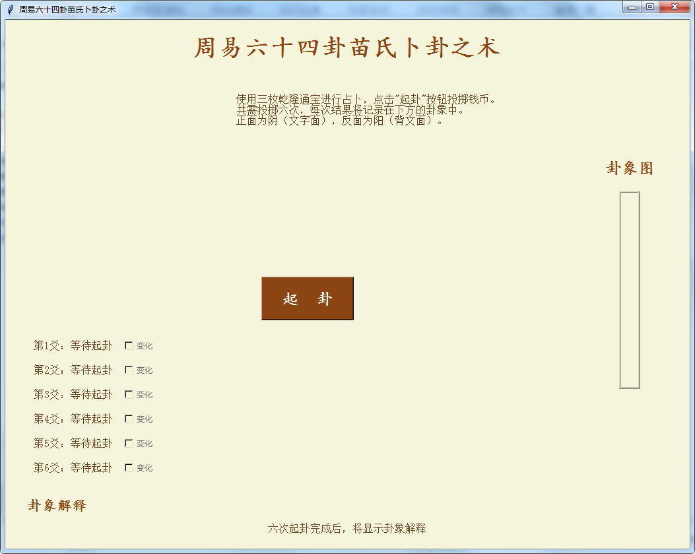Close the 周易六十四卦苗氏卜卦之术 window
Image resolution: width=695 pixels, height=554 pixels.
[675, 7]
